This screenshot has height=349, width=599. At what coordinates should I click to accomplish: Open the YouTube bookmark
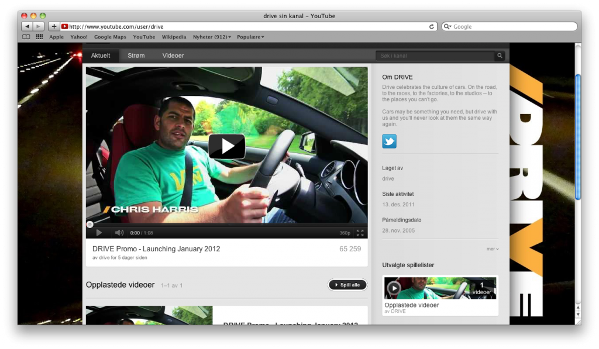click(x=144, y=37)
